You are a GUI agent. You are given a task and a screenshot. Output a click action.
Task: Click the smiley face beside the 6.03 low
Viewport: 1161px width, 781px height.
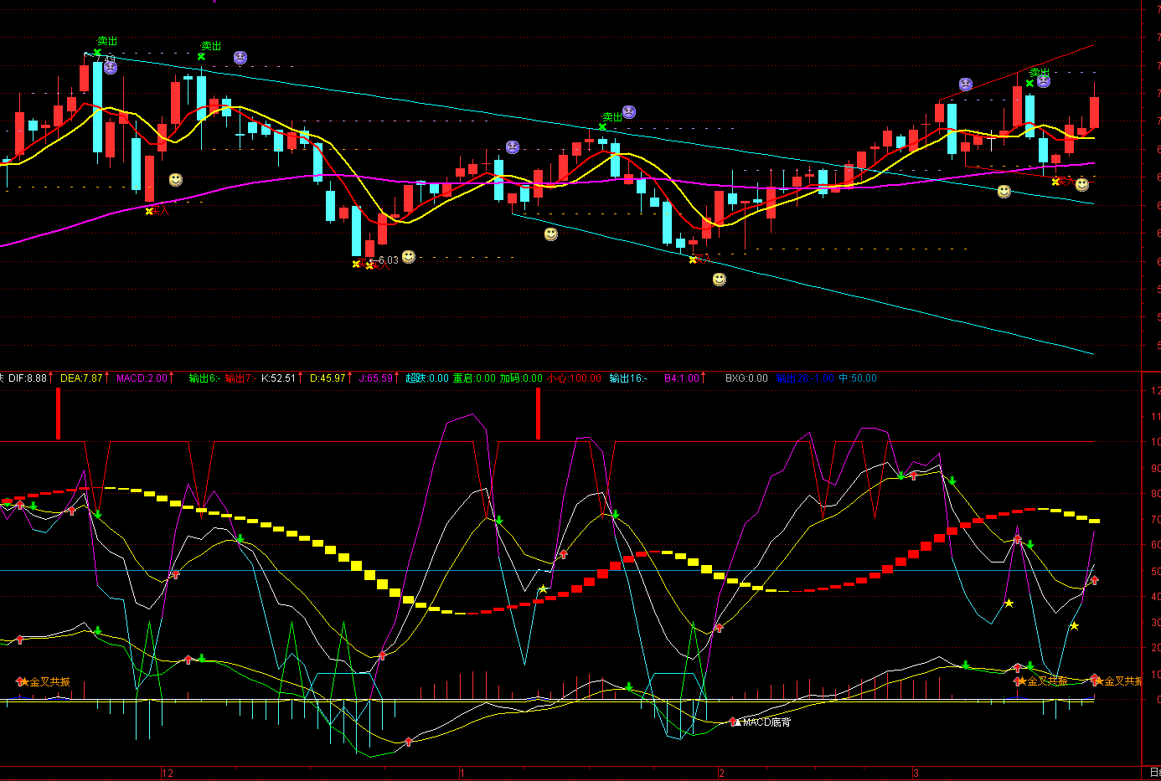(409, 256)
